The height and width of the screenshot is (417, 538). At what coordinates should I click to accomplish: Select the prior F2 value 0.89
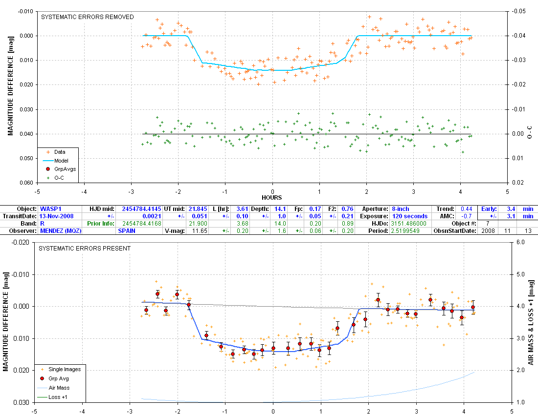pyautogui.click(x=348, y=224)
